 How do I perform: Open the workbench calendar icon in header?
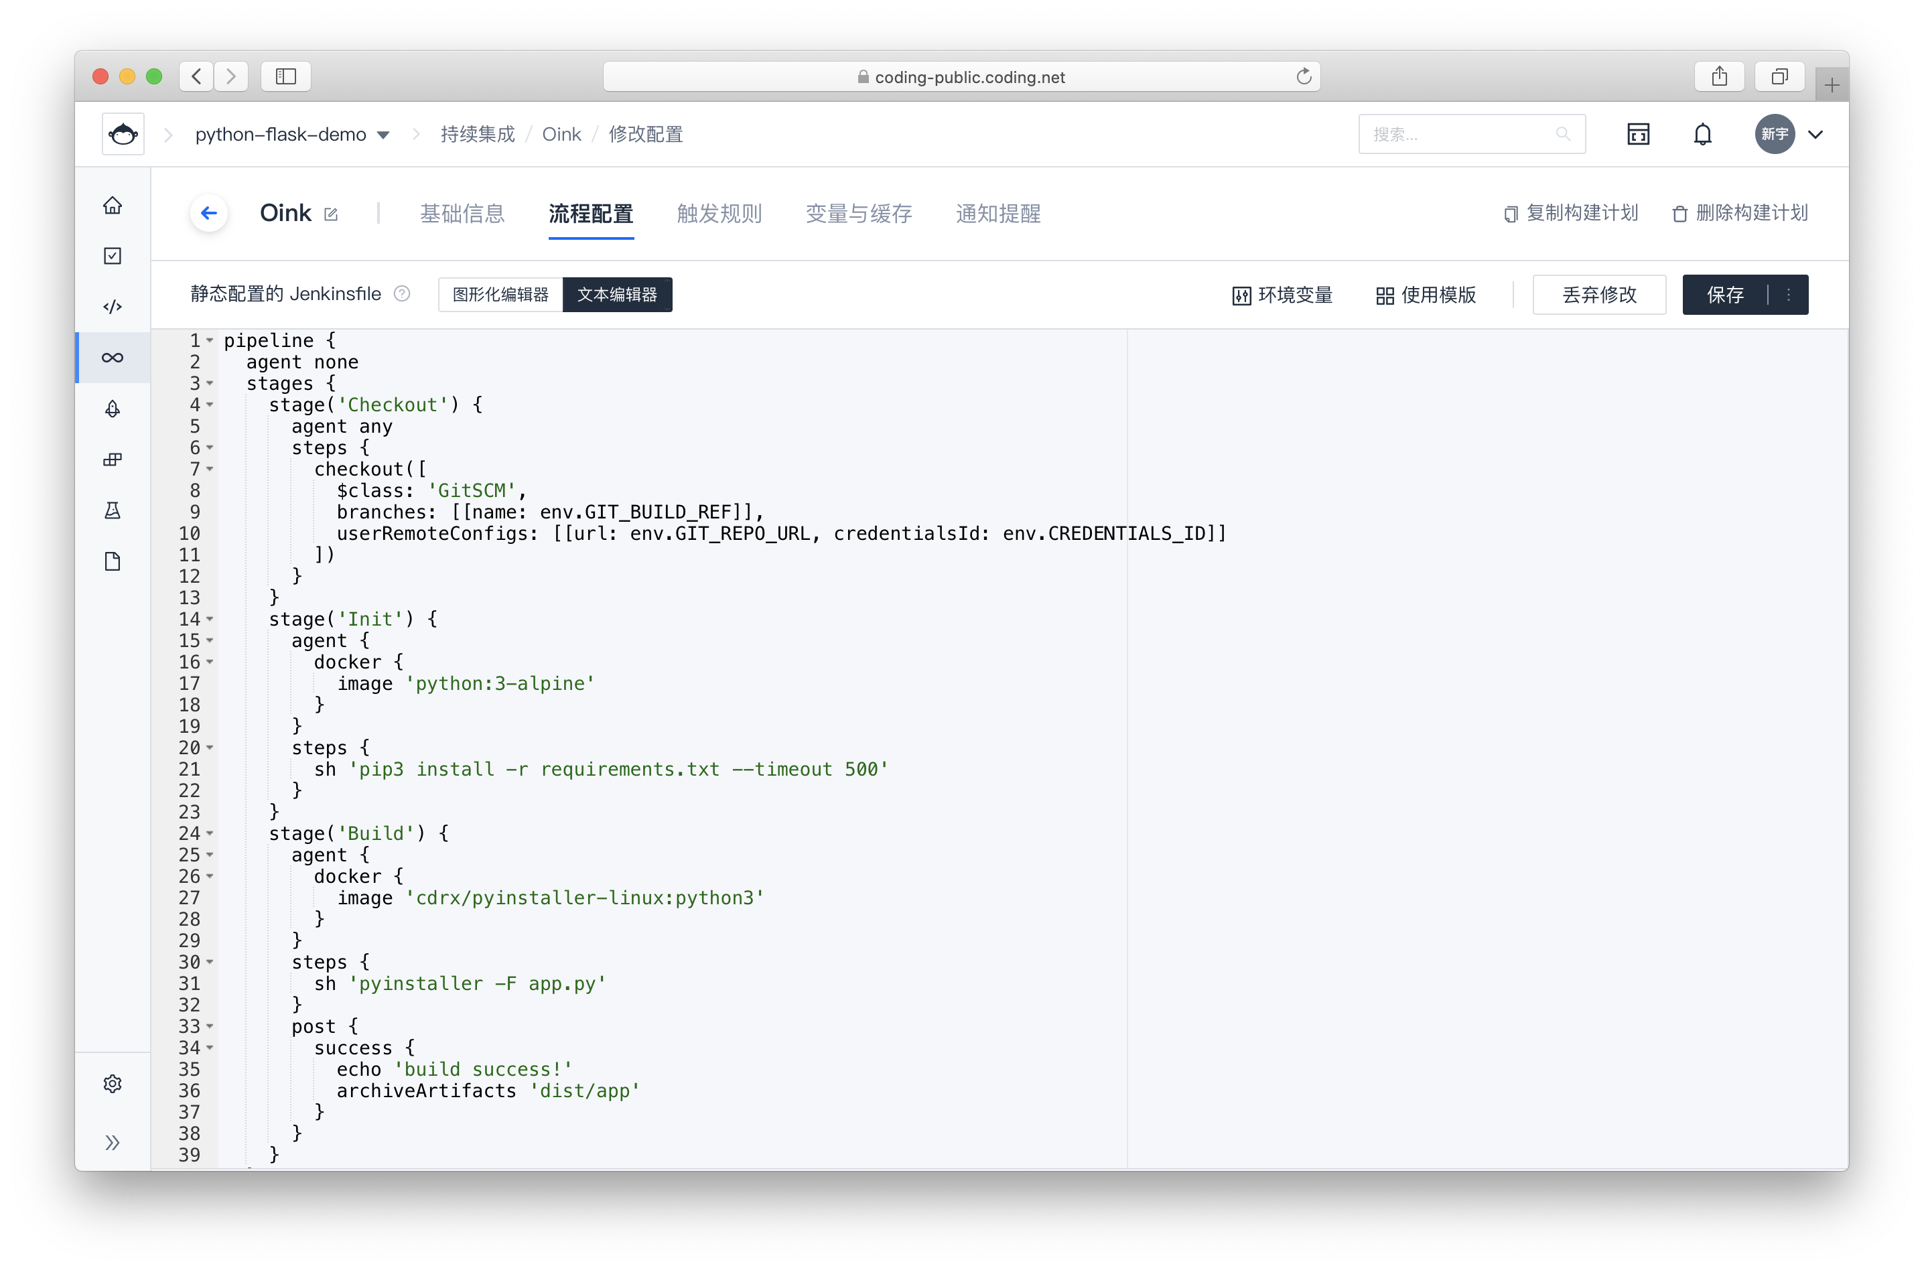click(1638, 134)
